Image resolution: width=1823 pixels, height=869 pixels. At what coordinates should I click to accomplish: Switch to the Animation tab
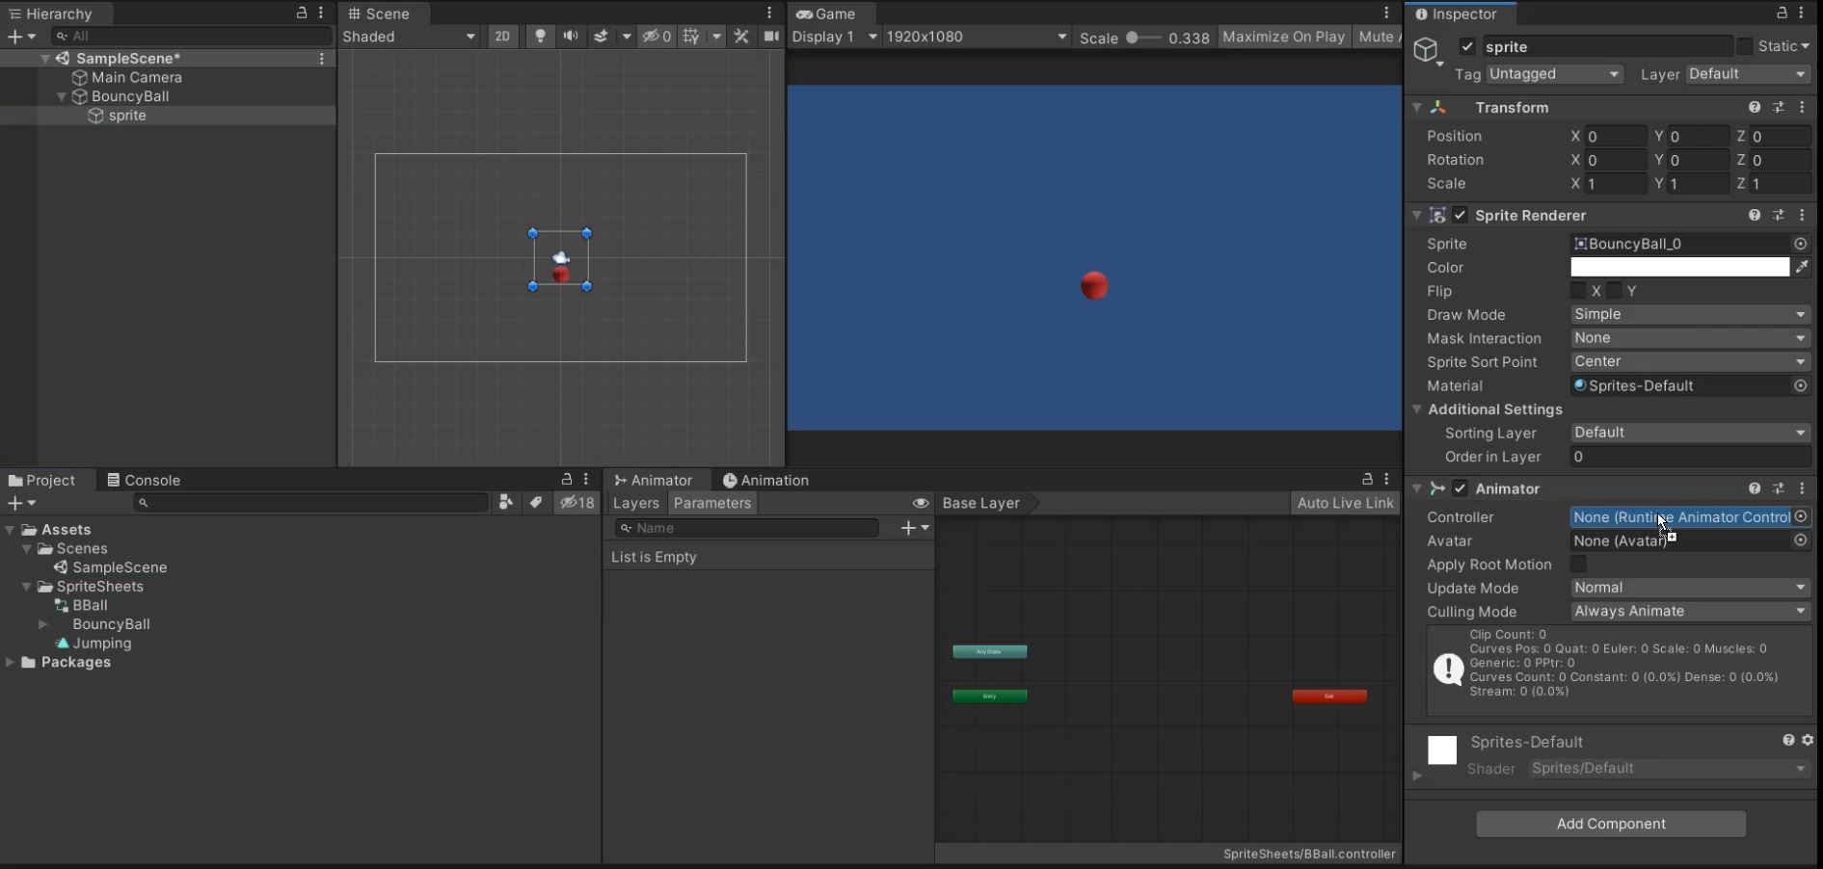point(765,480)
